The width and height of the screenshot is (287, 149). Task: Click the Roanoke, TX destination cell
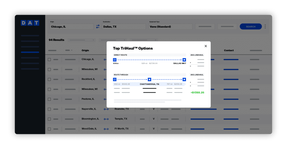(122, 109)
